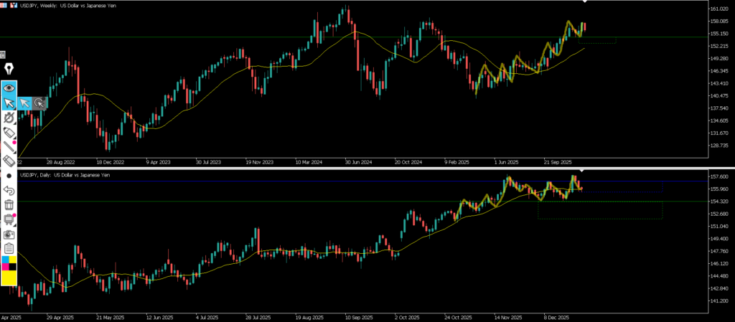Undo the last drawing stroke
Screen dimensions: 735x322
click(9, 190)
